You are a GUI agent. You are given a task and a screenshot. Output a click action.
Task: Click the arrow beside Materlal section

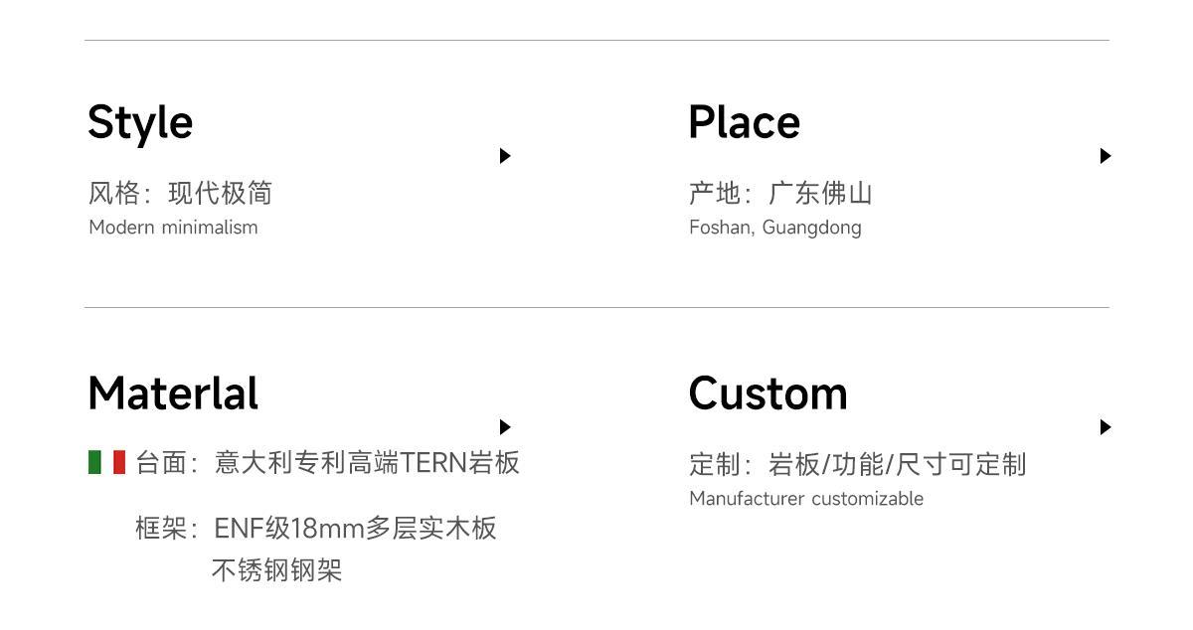pyautogui.click(x=505, y=427)
